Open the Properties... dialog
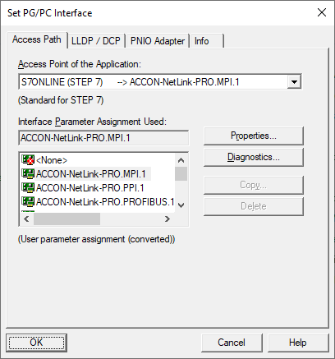 (254, 136)
